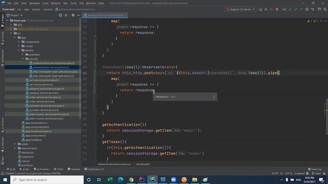Expand the assets folder
Image resolution: width=328 pixels, height=184 pixels.
pyautogui.click(x=15, y=144)
